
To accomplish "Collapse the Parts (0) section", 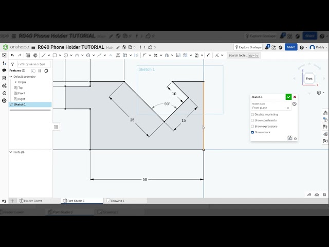I will pyautogui.click(x=11, y=152).
